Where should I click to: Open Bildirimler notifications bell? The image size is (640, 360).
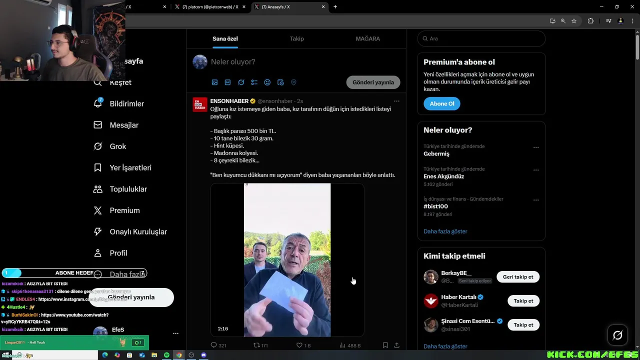(98, 103)
